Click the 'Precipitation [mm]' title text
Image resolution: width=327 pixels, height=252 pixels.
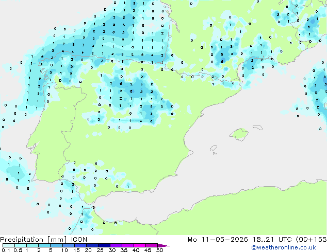34,240
